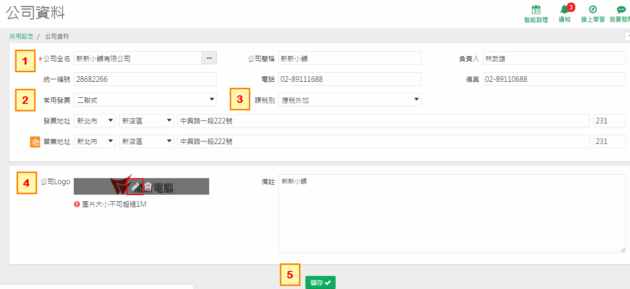The height and width of the screenshot is (289, 630).
Task: Click the pencil edit icon on company logo
Action: coord(135,187)
